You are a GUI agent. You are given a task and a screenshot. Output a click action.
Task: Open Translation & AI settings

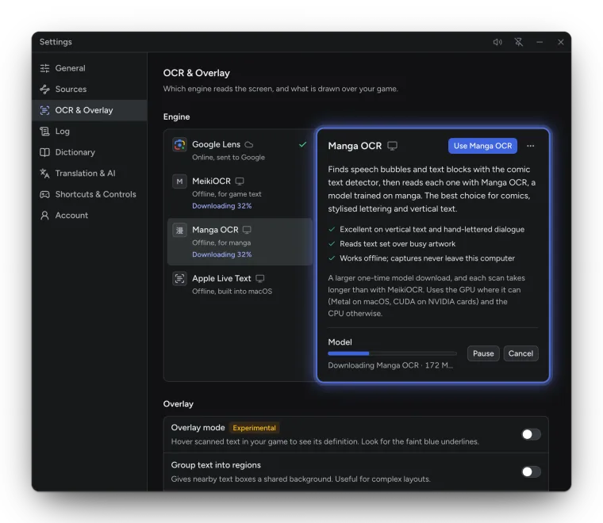tap(89, 174)
